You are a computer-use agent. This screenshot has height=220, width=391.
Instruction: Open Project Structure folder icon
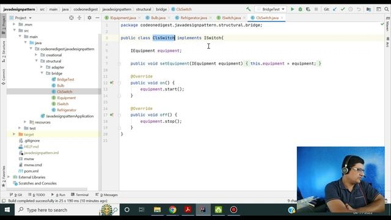pyautogui.click(x=368, y=9)
